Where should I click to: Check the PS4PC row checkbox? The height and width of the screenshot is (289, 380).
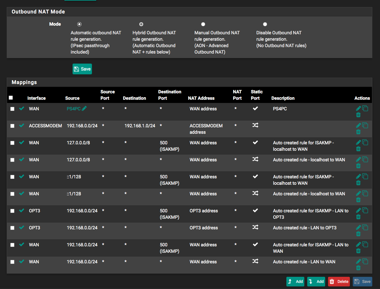(x=13, y=109)
